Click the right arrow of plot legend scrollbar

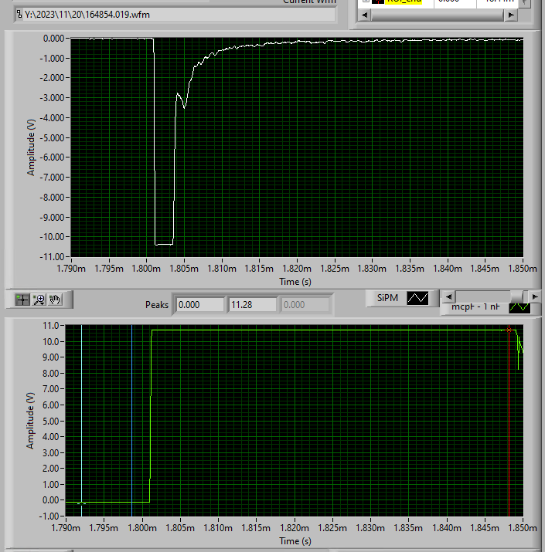(534, 296)
